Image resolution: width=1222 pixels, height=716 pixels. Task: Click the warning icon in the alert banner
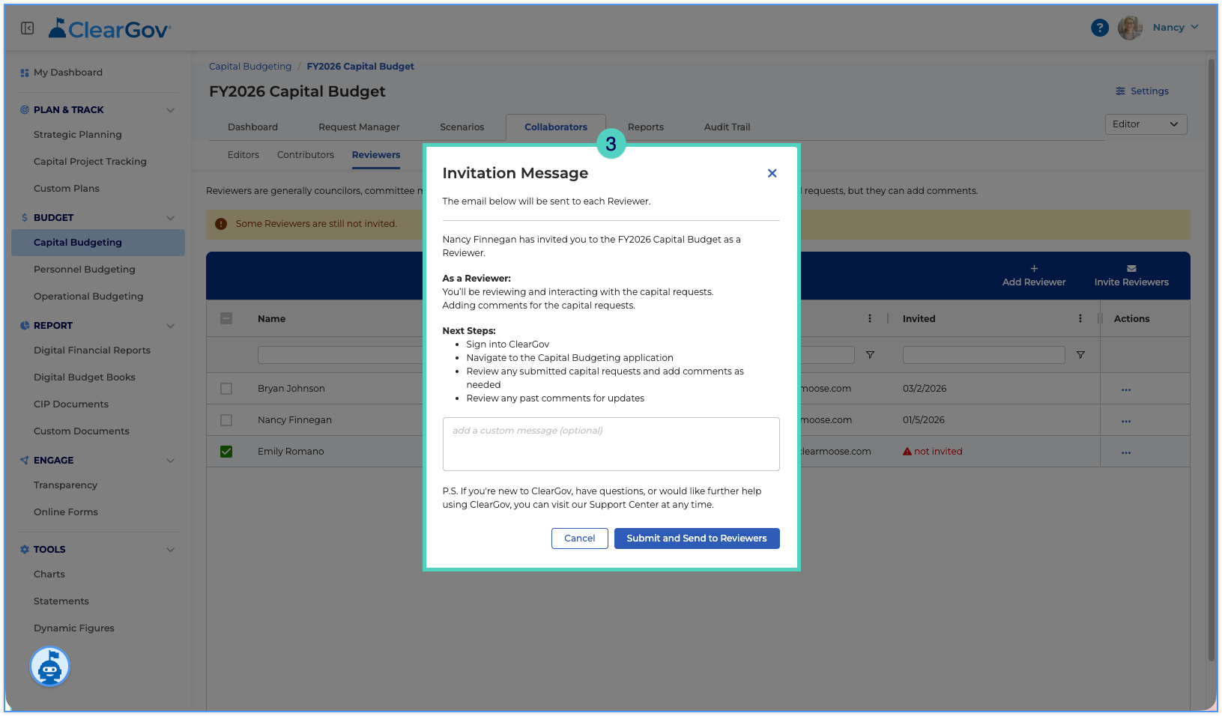pos(221,224)
